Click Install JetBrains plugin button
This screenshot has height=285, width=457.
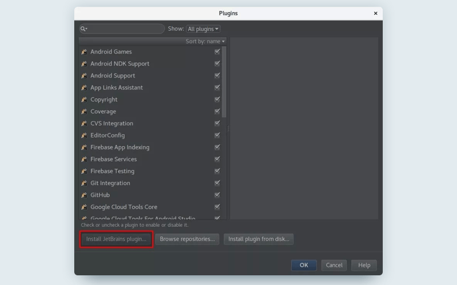click(117, 239)
